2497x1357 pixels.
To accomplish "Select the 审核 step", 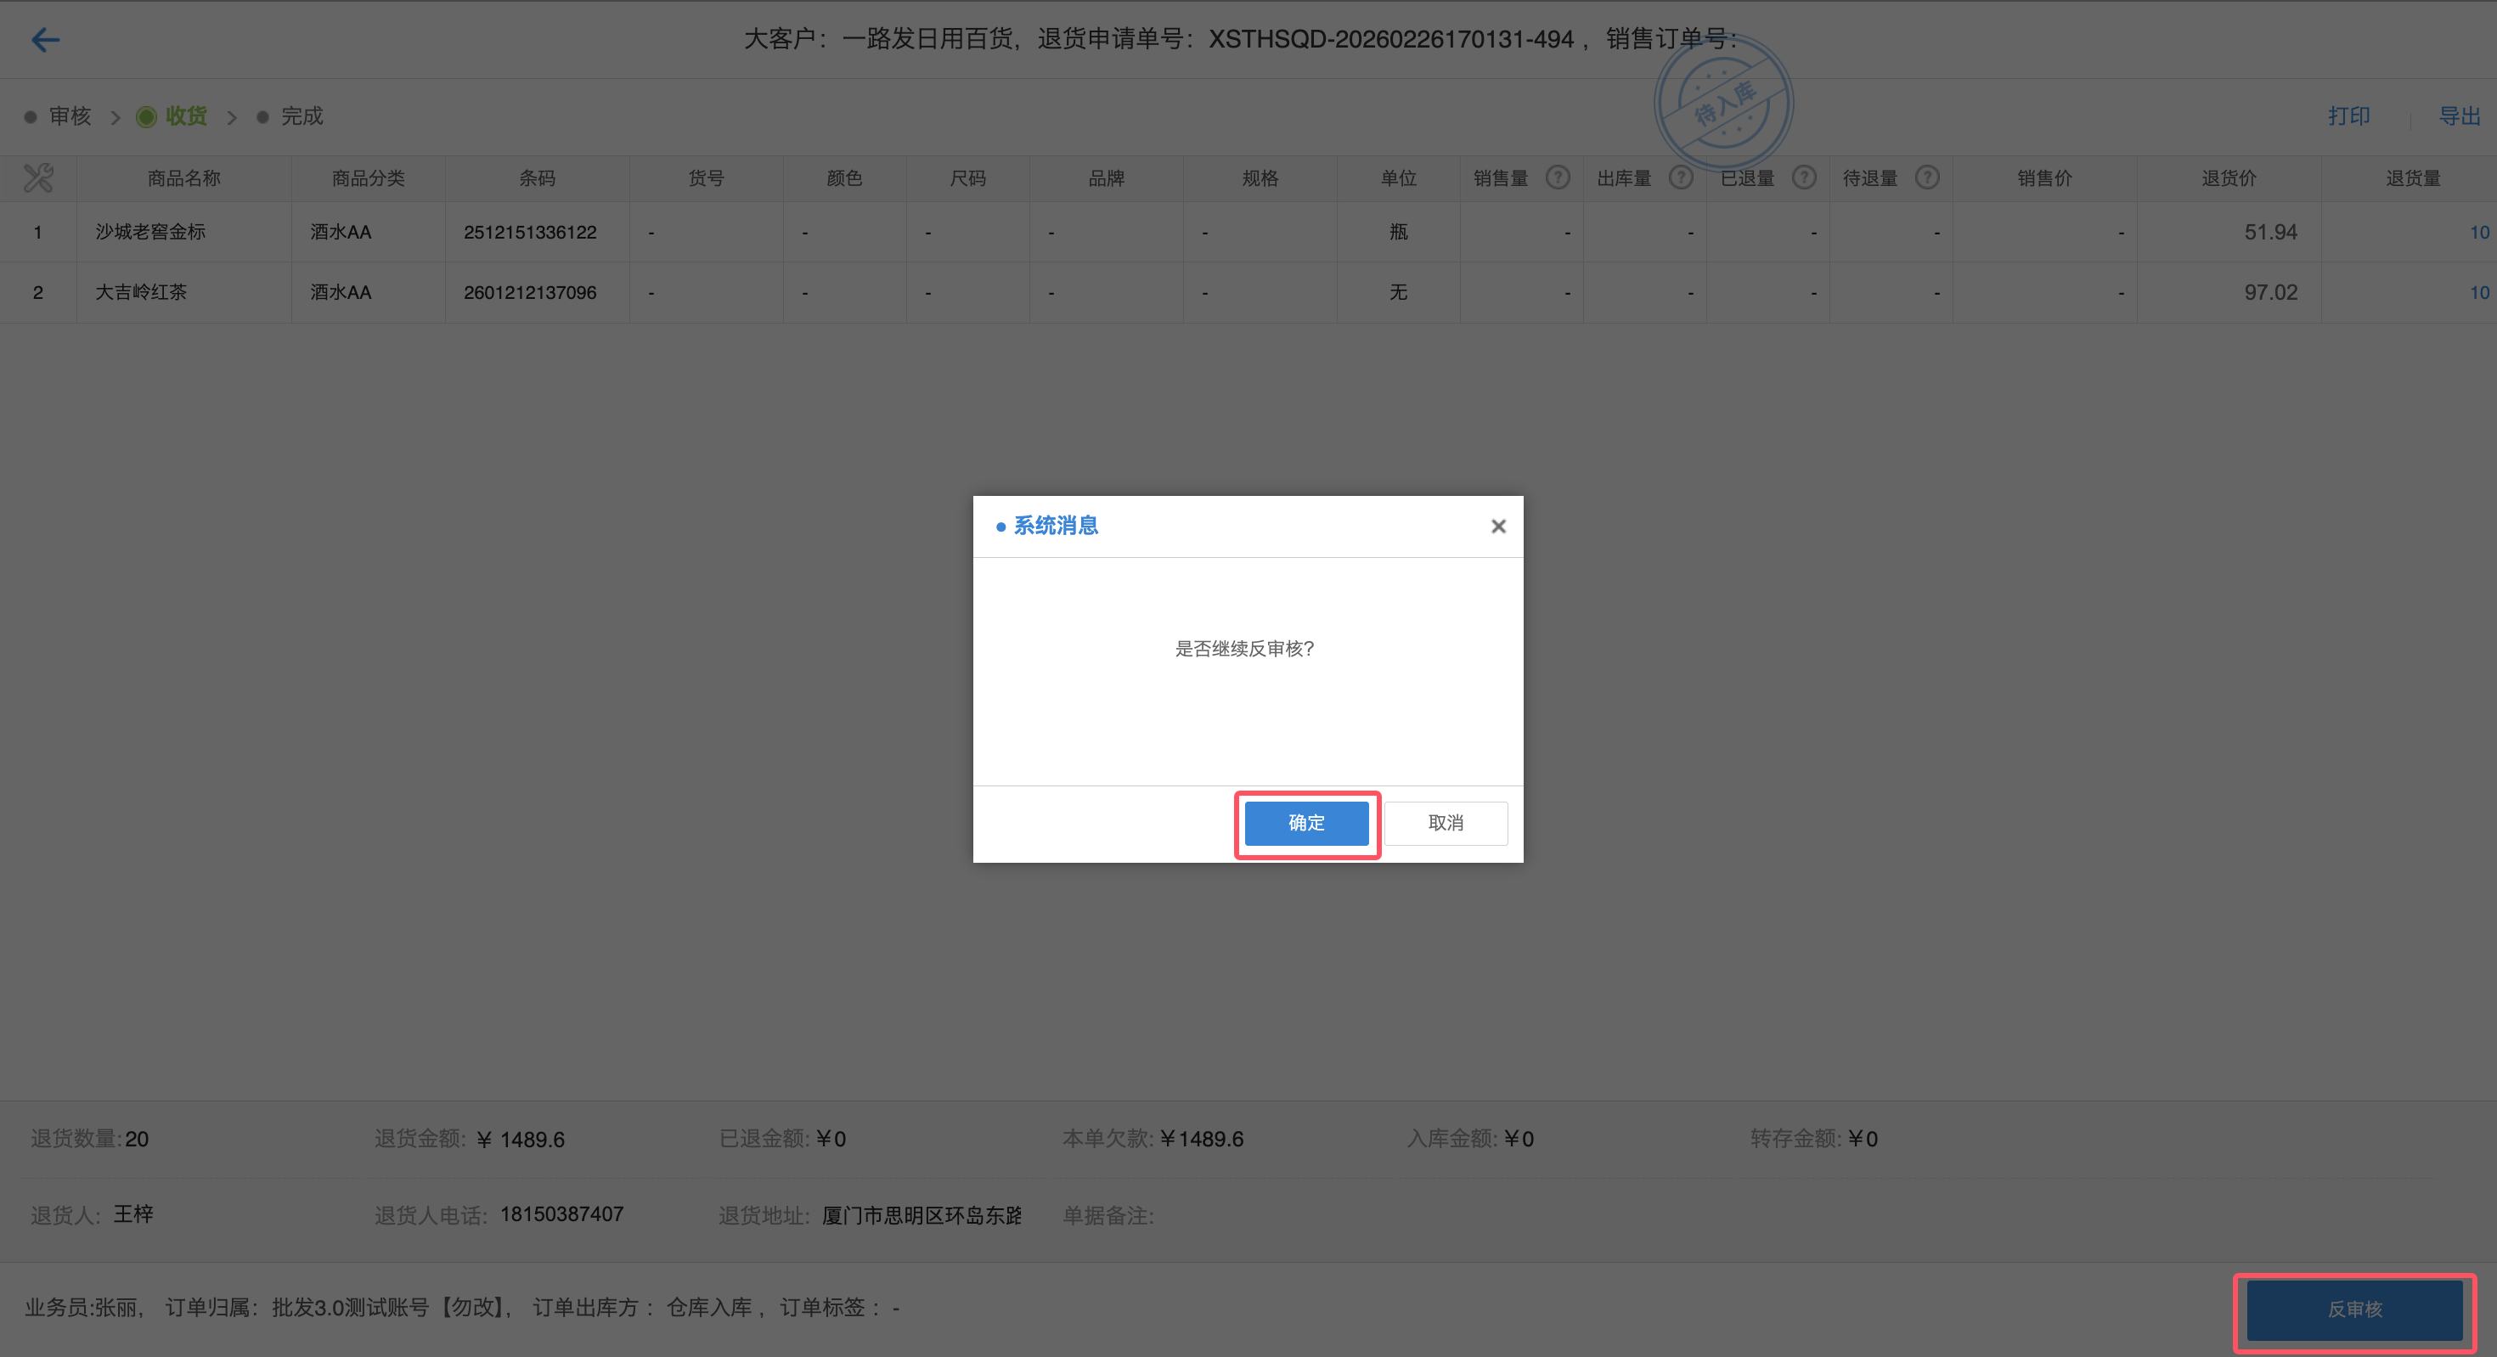I will (x=69, y=116).
